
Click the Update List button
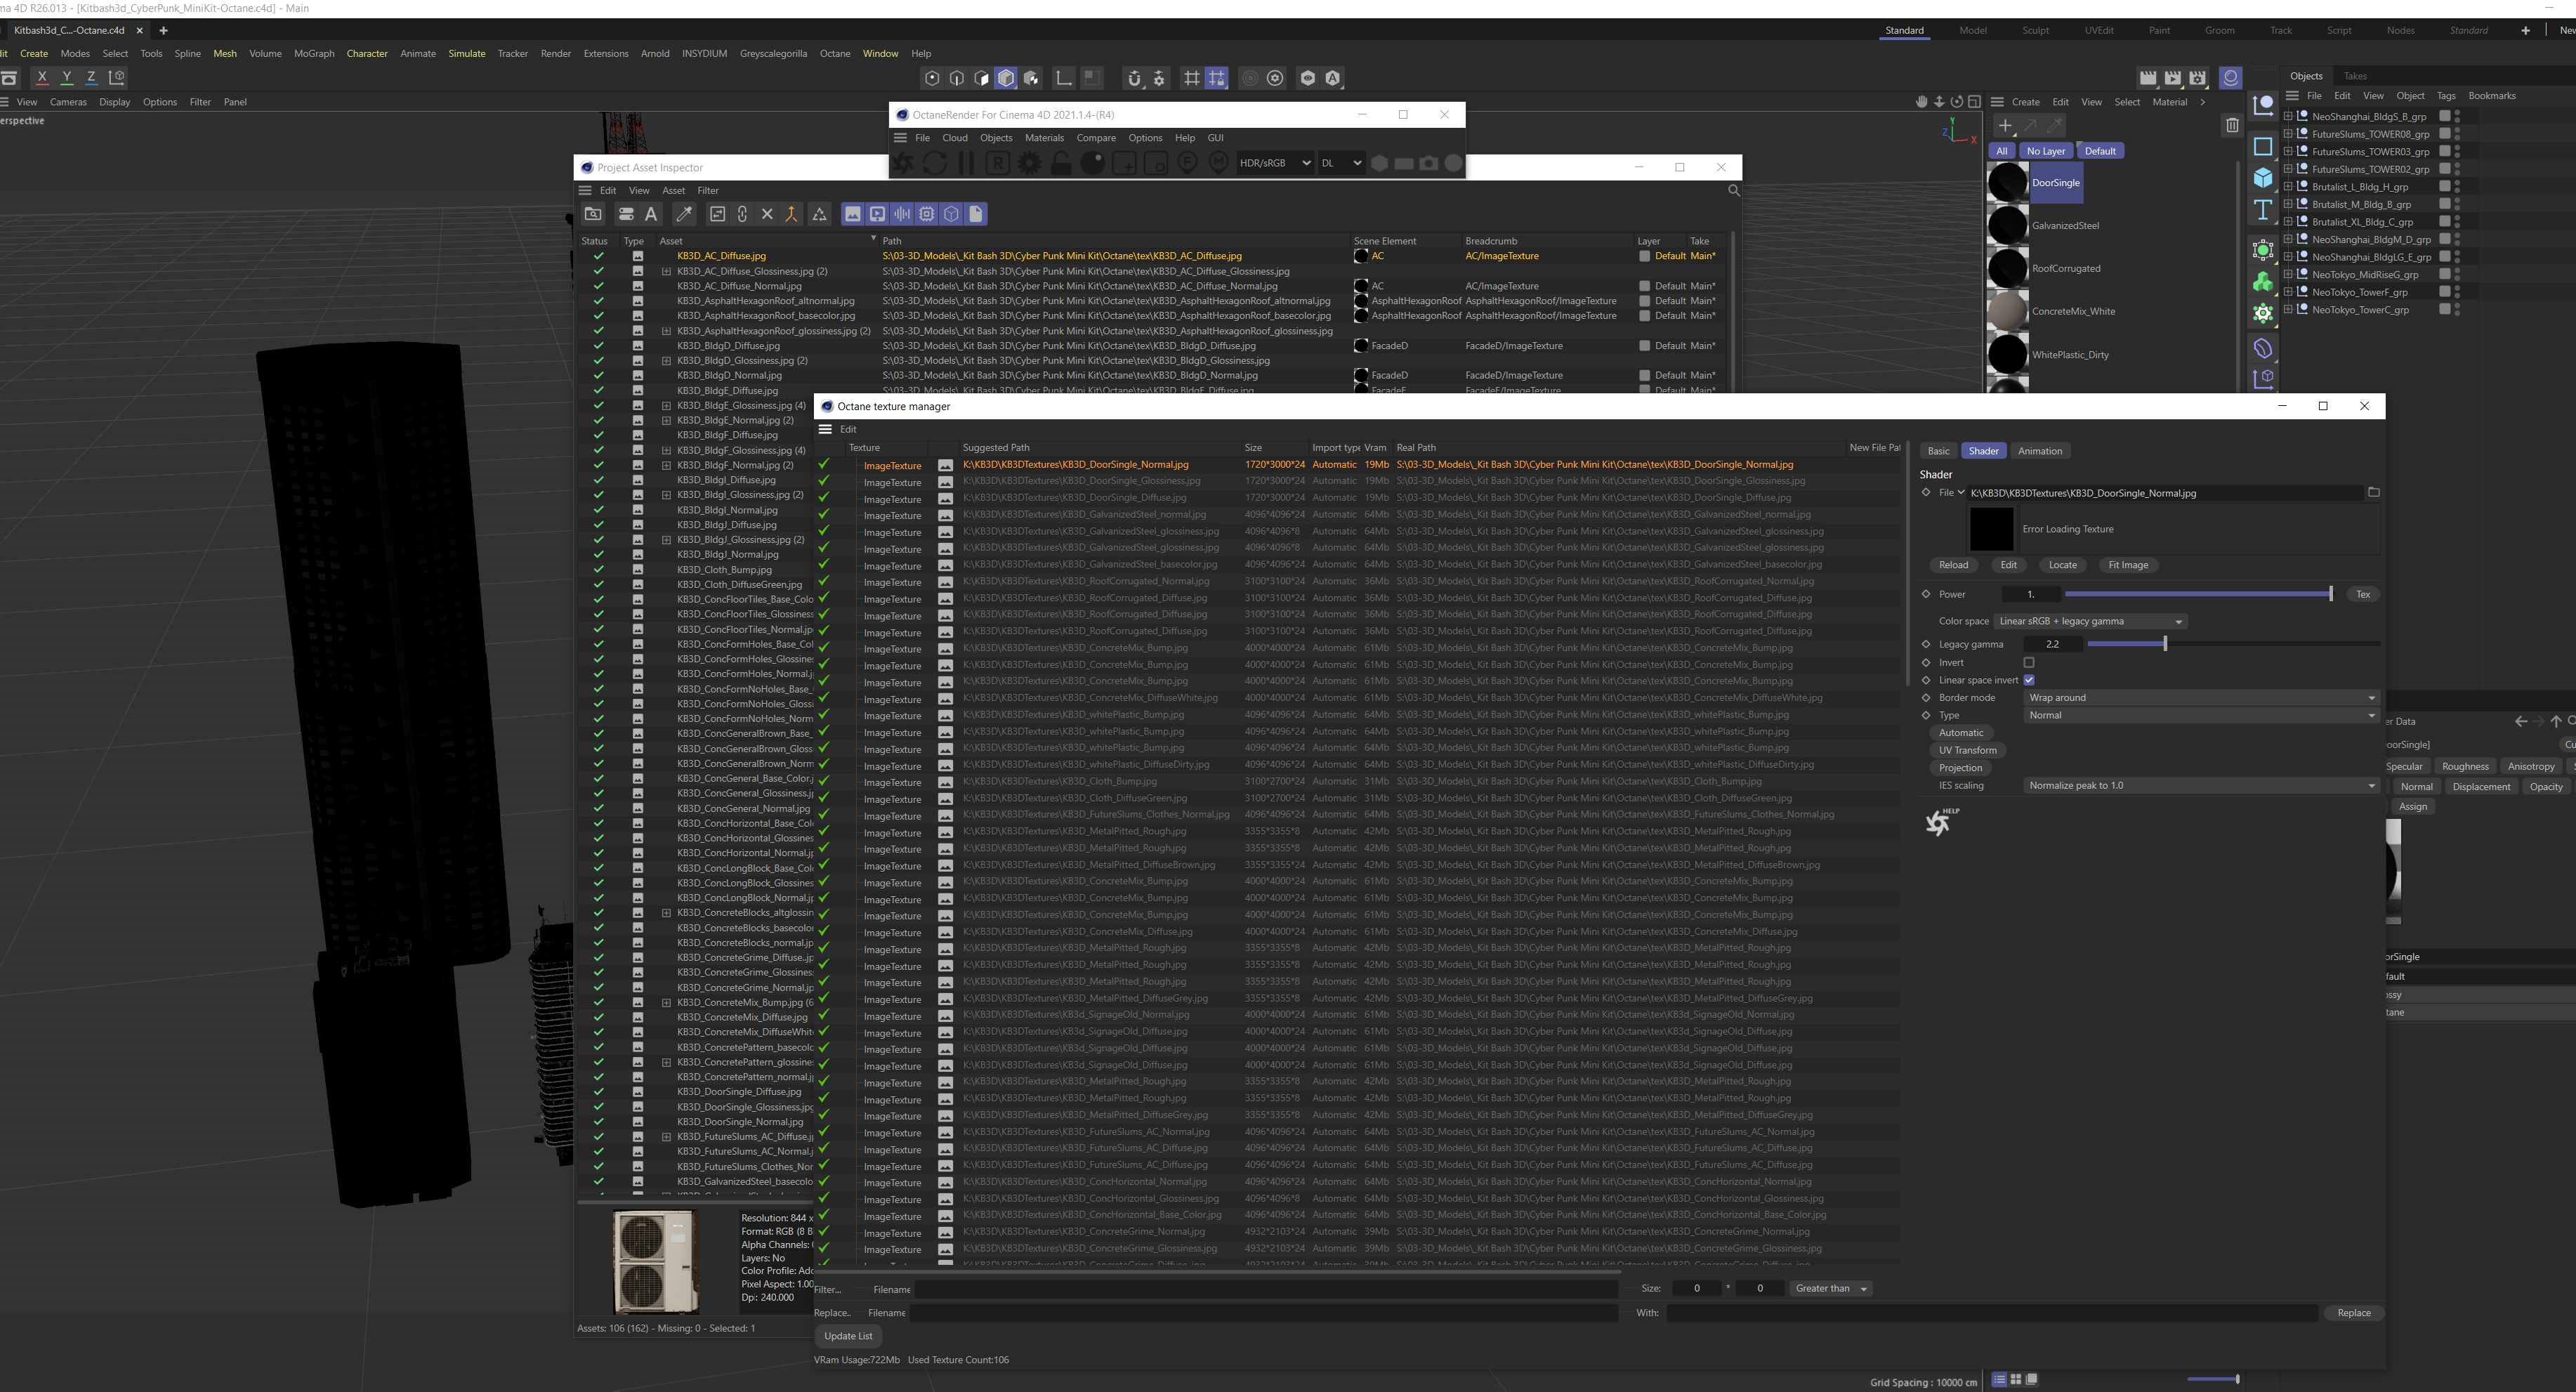click(x=848, y=1336)
